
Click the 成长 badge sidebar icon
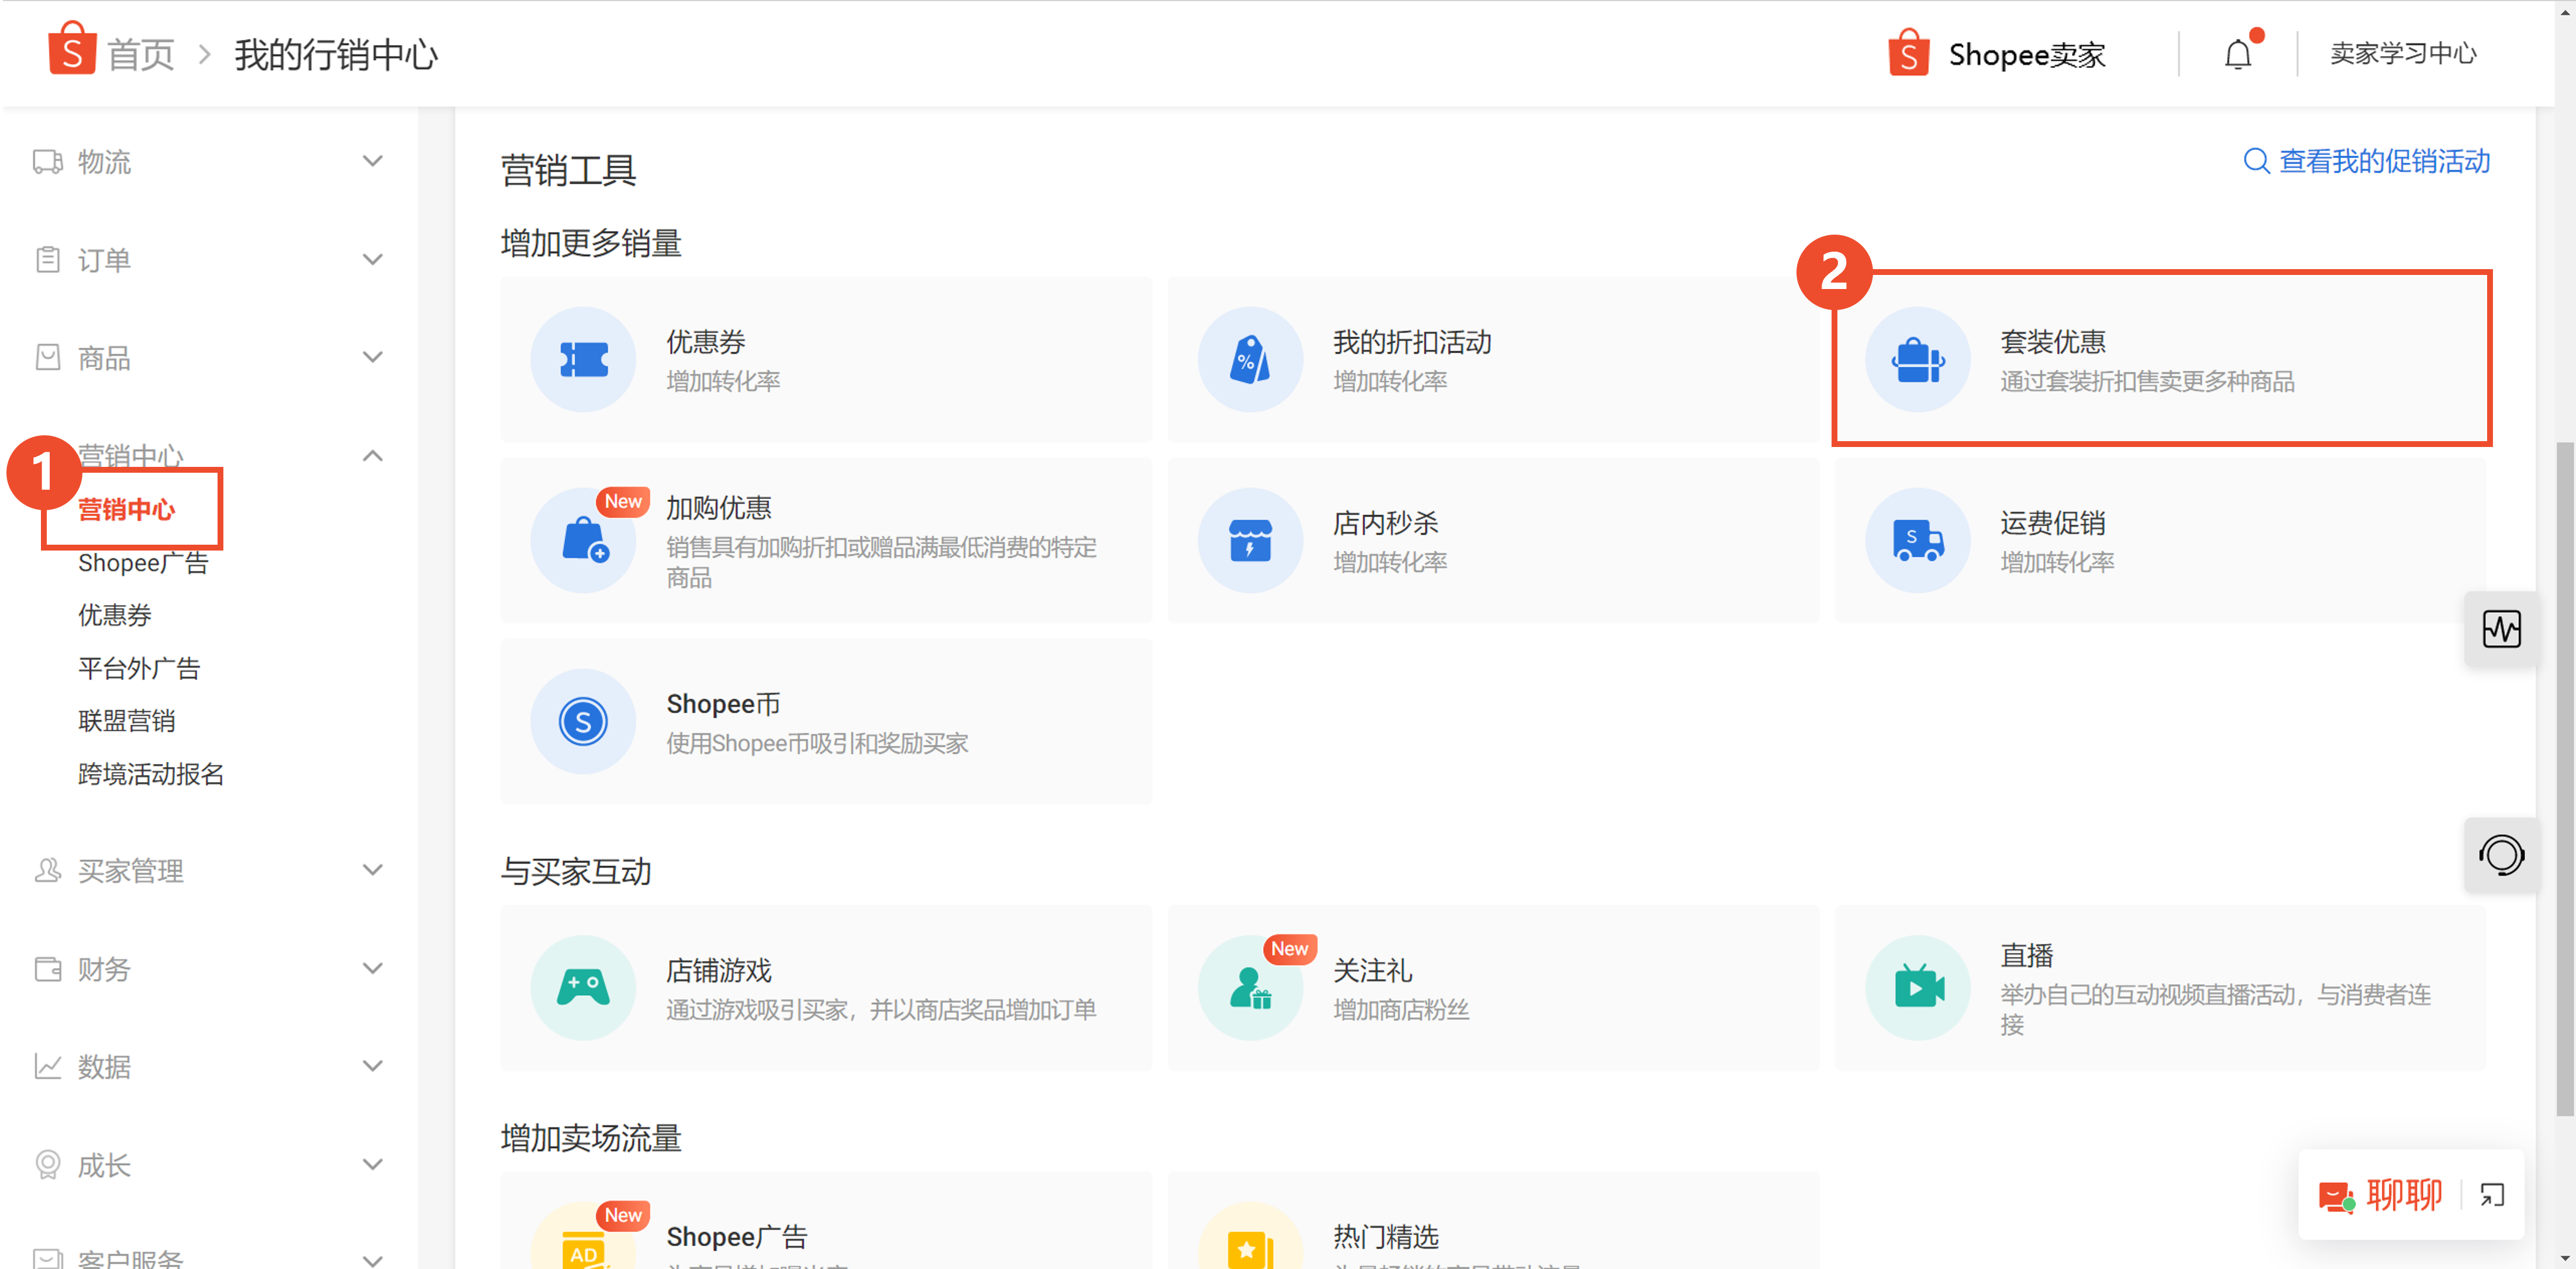(x=47, y=1164)
